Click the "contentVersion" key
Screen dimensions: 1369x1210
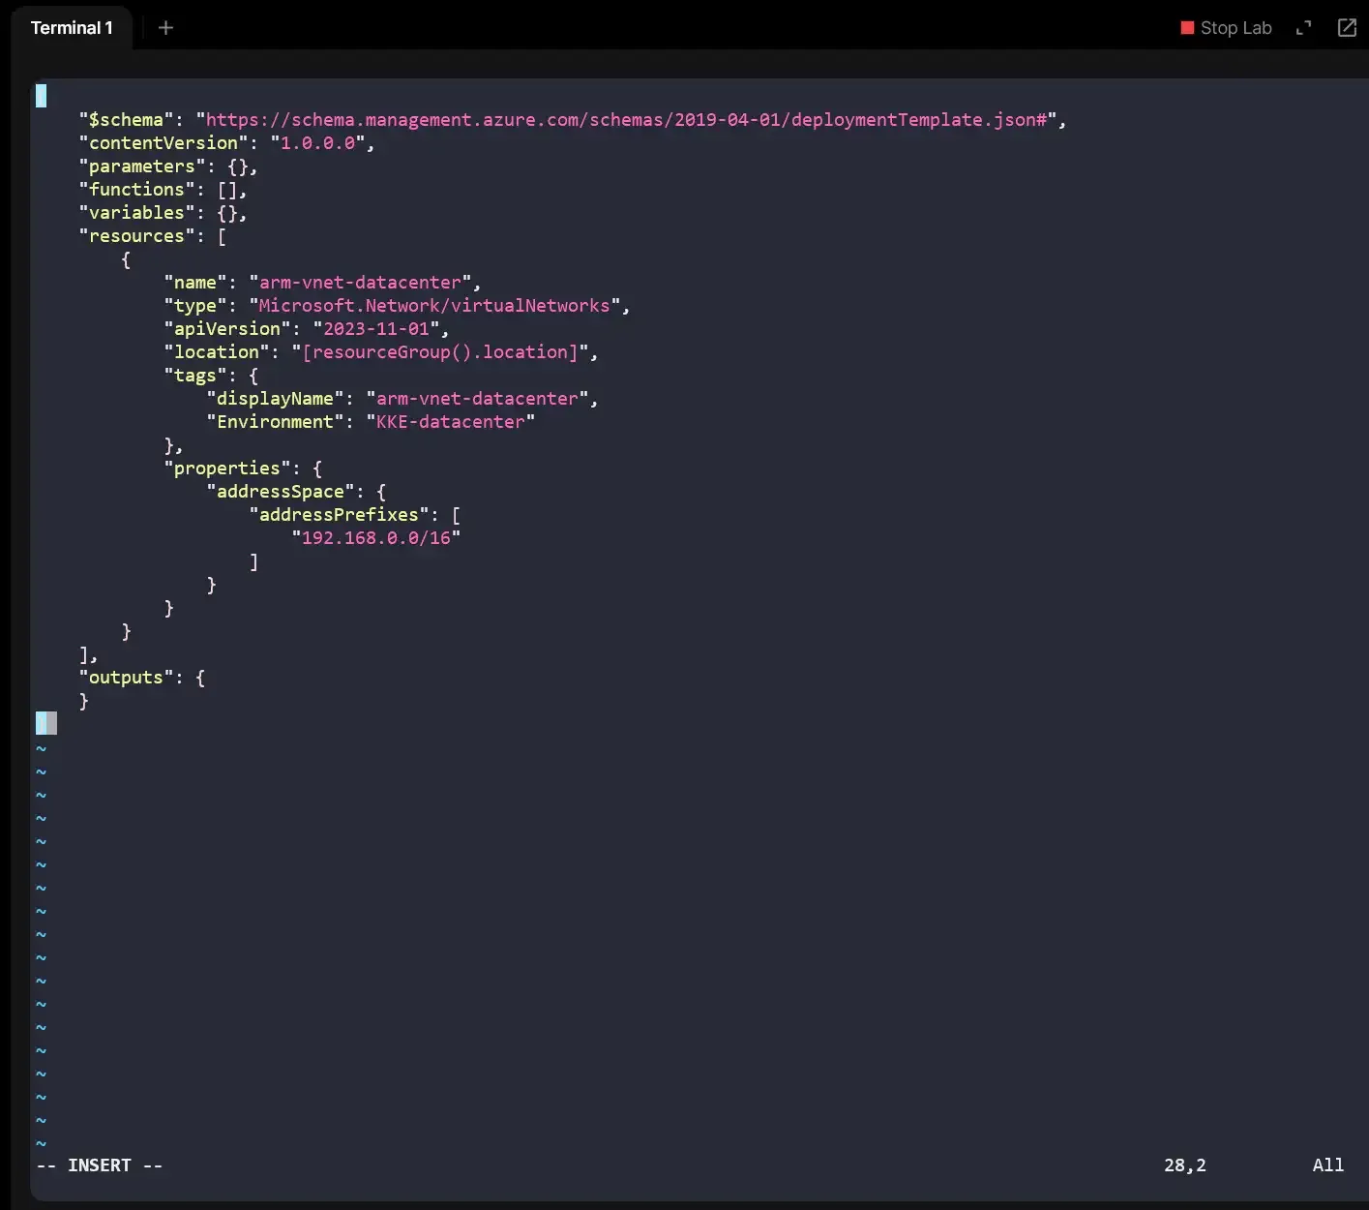point(163,142)
